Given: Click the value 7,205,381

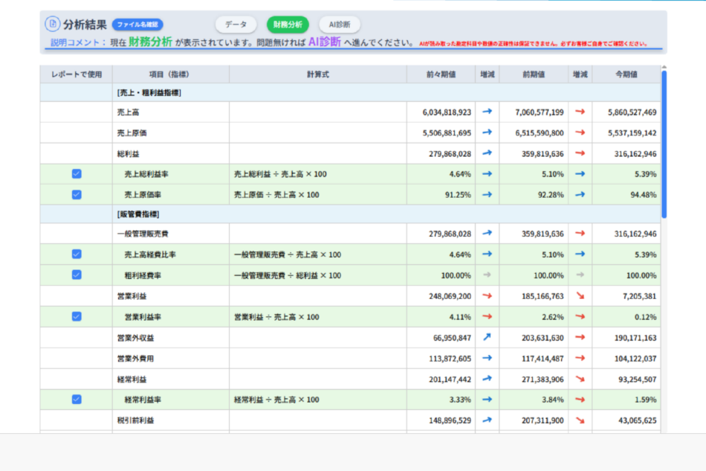Looking at the screenshot, I should (x=639, y=296).
